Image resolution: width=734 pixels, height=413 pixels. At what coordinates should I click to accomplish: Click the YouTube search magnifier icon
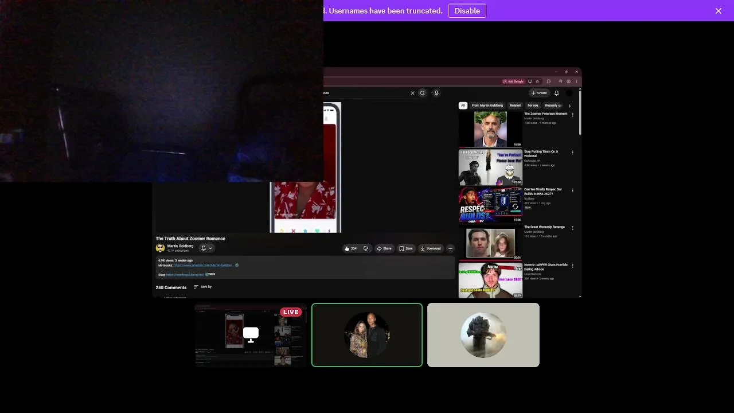[423, 93]
